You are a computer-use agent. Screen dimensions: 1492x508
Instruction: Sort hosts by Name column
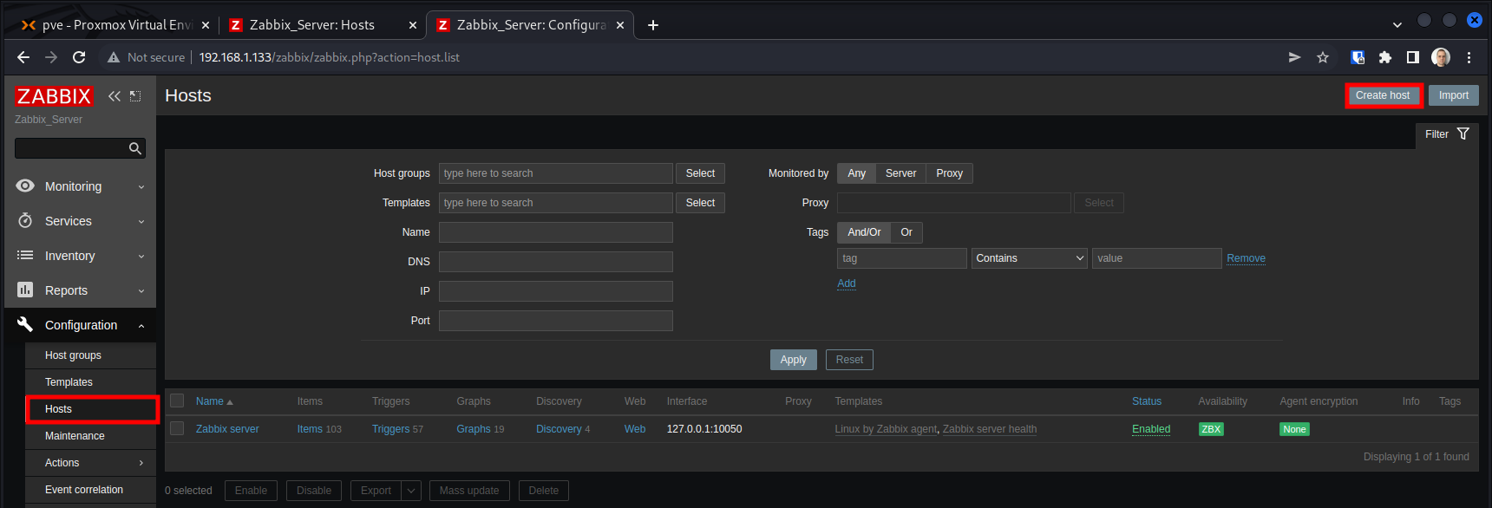click(214, 401)
